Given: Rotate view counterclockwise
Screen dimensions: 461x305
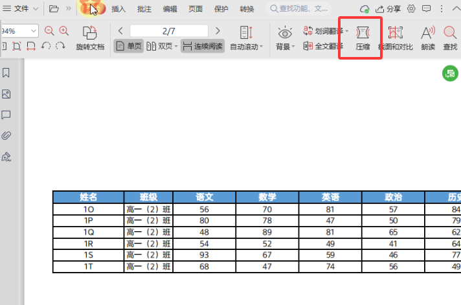Looking at the screenshot, I should 46,46.
